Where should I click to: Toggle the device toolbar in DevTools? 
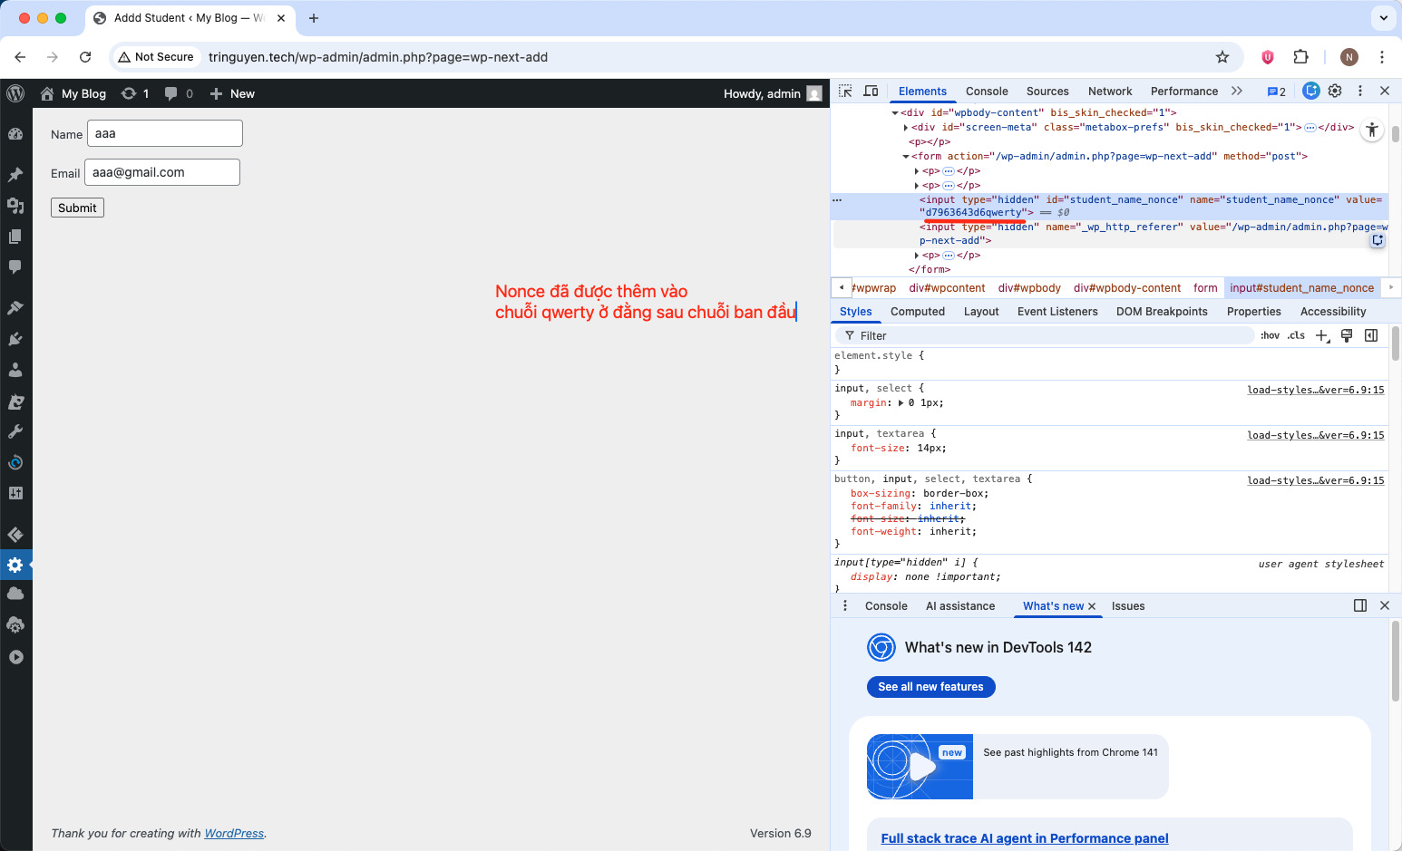point(871,92)
